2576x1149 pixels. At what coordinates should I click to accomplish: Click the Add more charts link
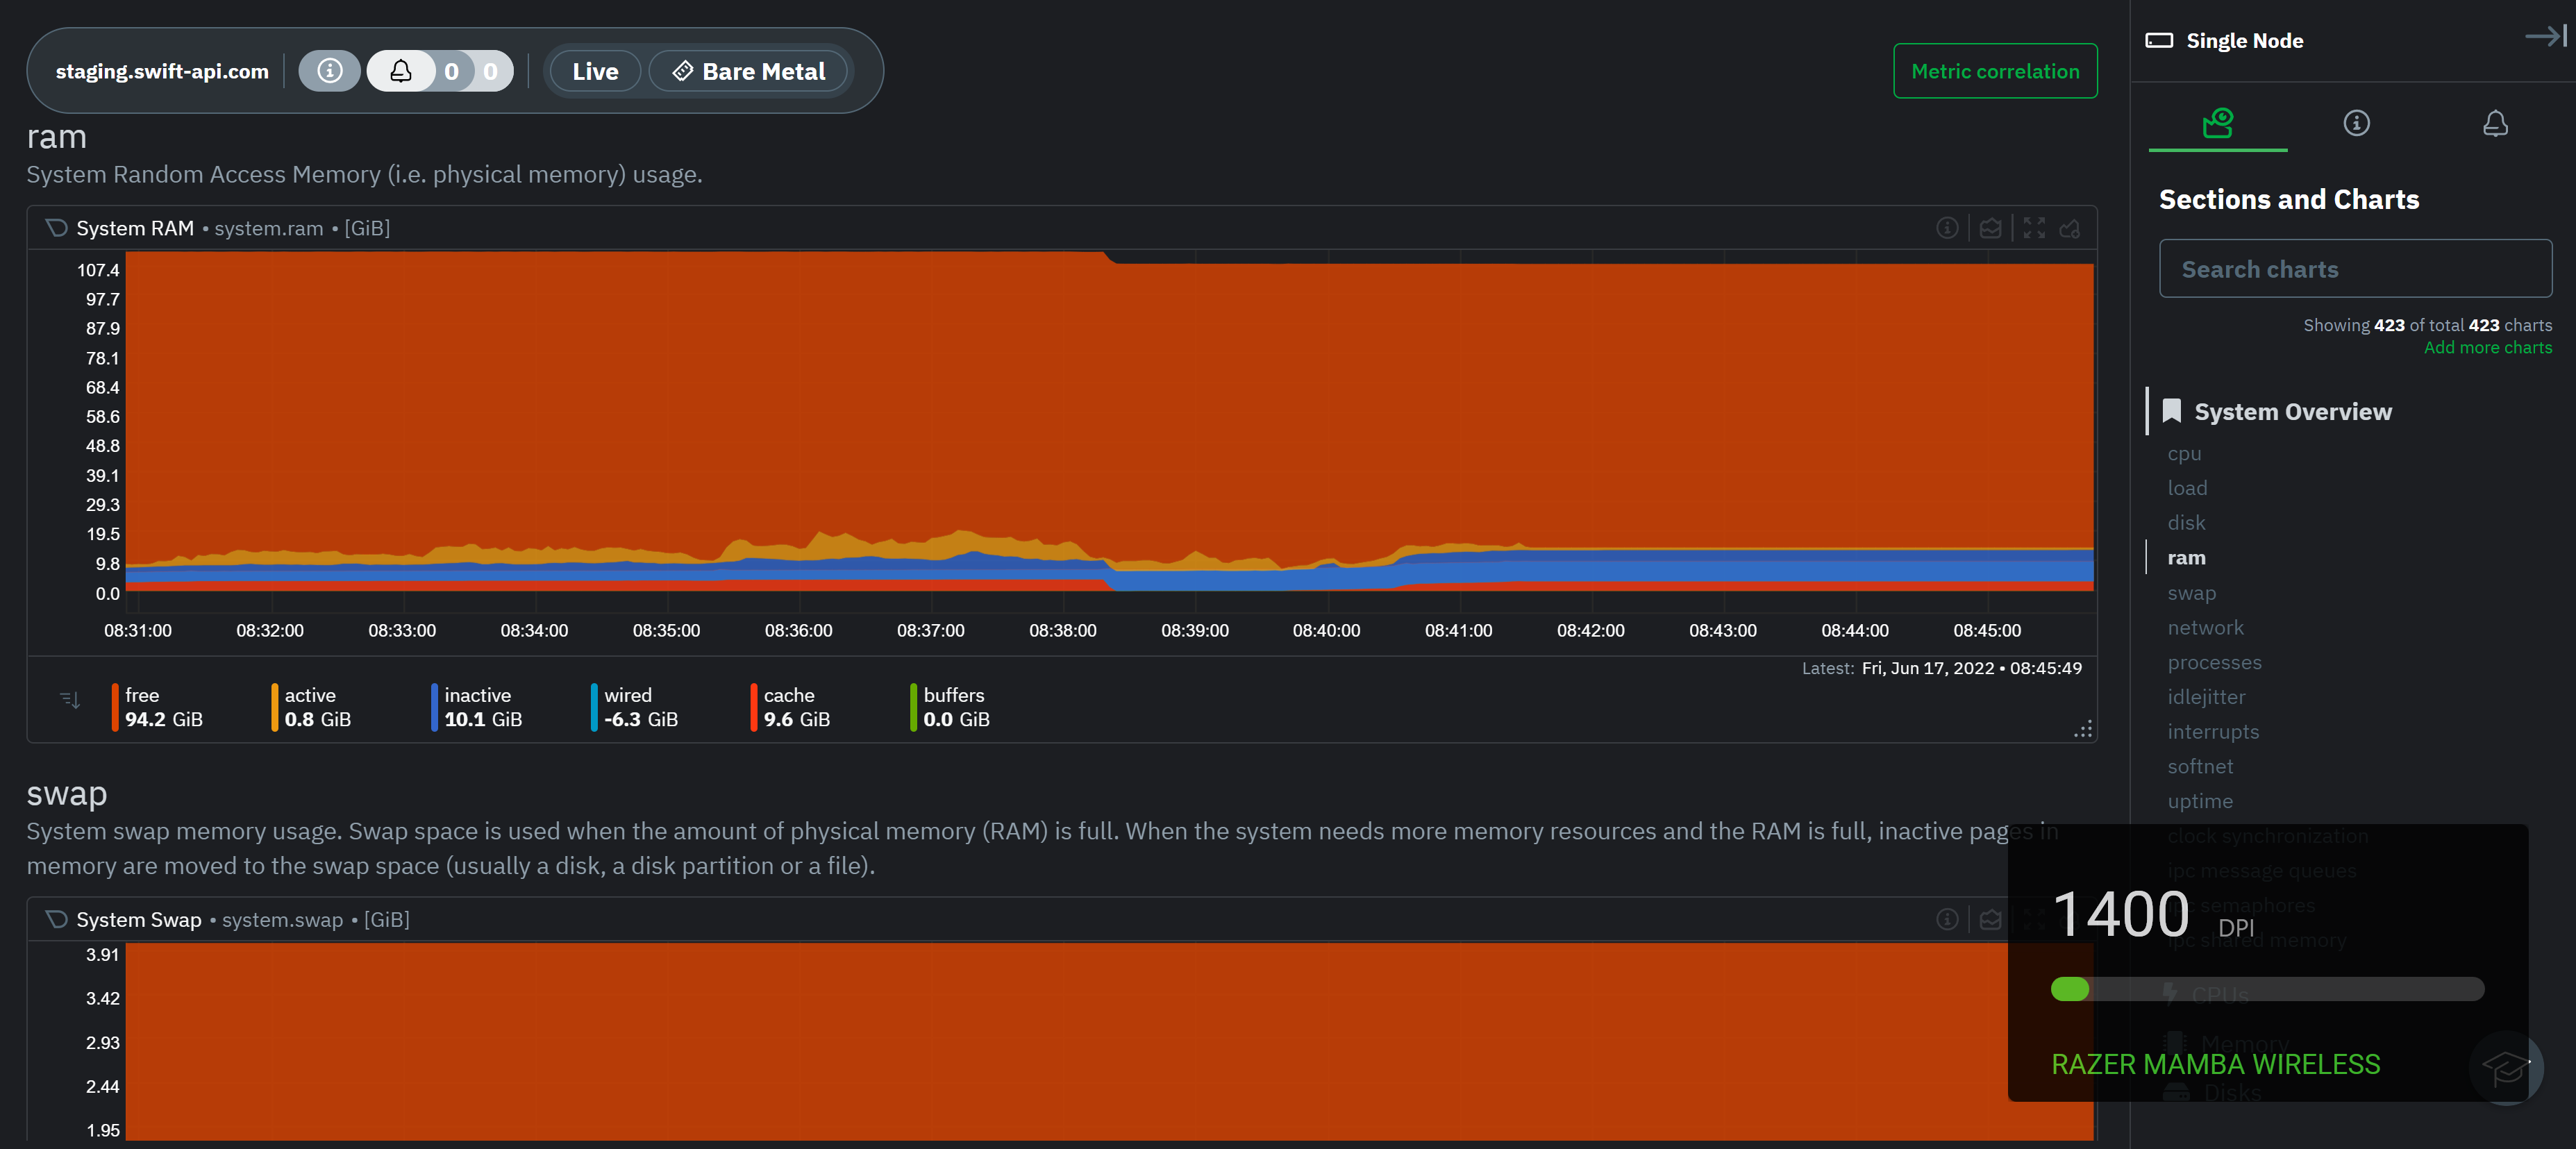pyautogui.click(x=2488, y=347)
